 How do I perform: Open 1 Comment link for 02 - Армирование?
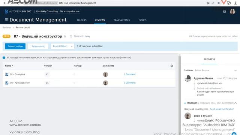[130, 82]
